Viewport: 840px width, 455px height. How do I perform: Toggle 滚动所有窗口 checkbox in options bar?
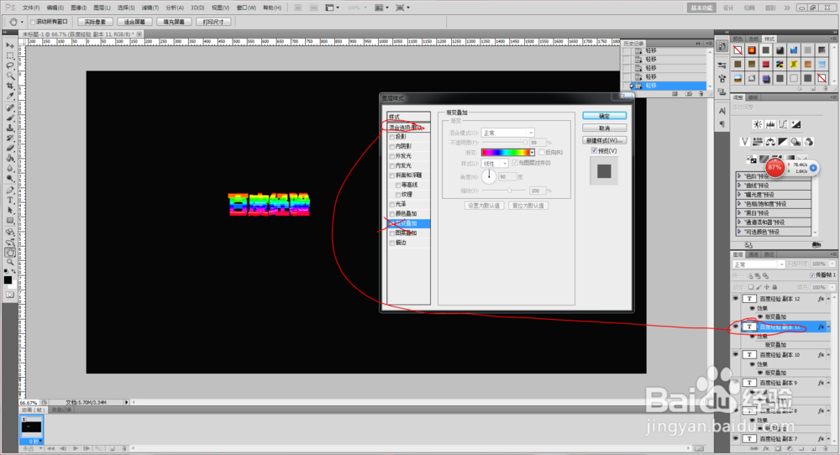pyautogui.click(x=33, y=22)
